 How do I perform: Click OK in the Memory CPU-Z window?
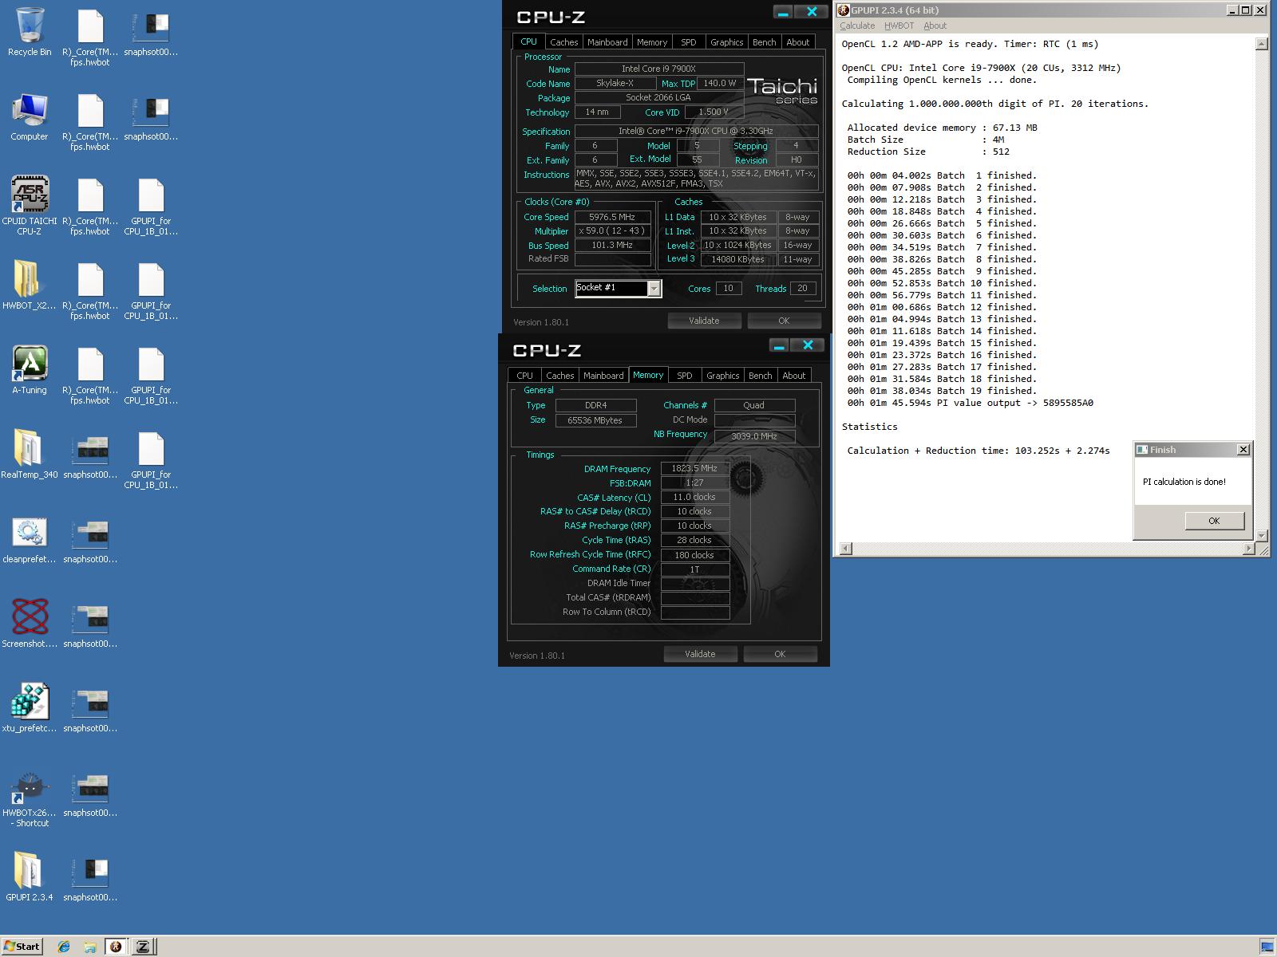tap(780, 654)
